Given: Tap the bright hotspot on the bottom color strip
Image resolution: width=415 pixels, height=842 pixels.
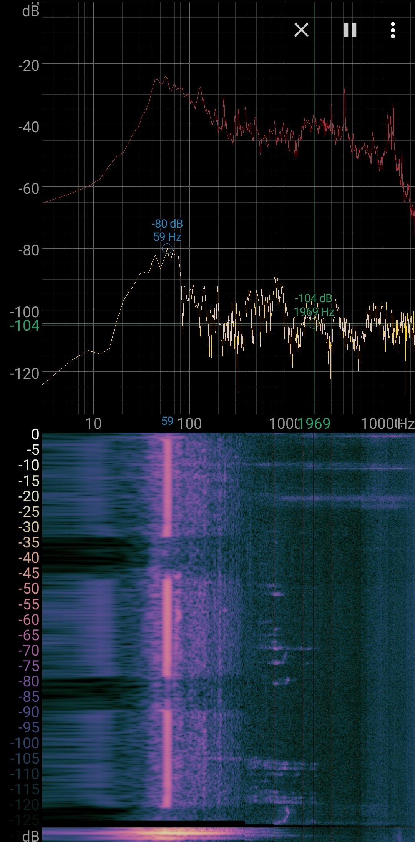Looking at the screenshot, I should point(165,834).
